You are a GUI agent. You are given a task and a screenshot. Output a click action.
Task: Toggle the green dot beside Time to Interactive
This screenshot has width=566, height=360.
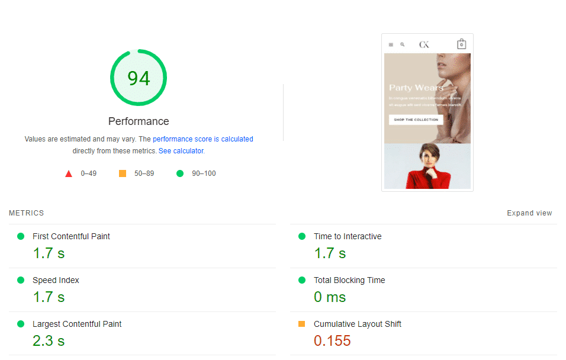(302, 236)
